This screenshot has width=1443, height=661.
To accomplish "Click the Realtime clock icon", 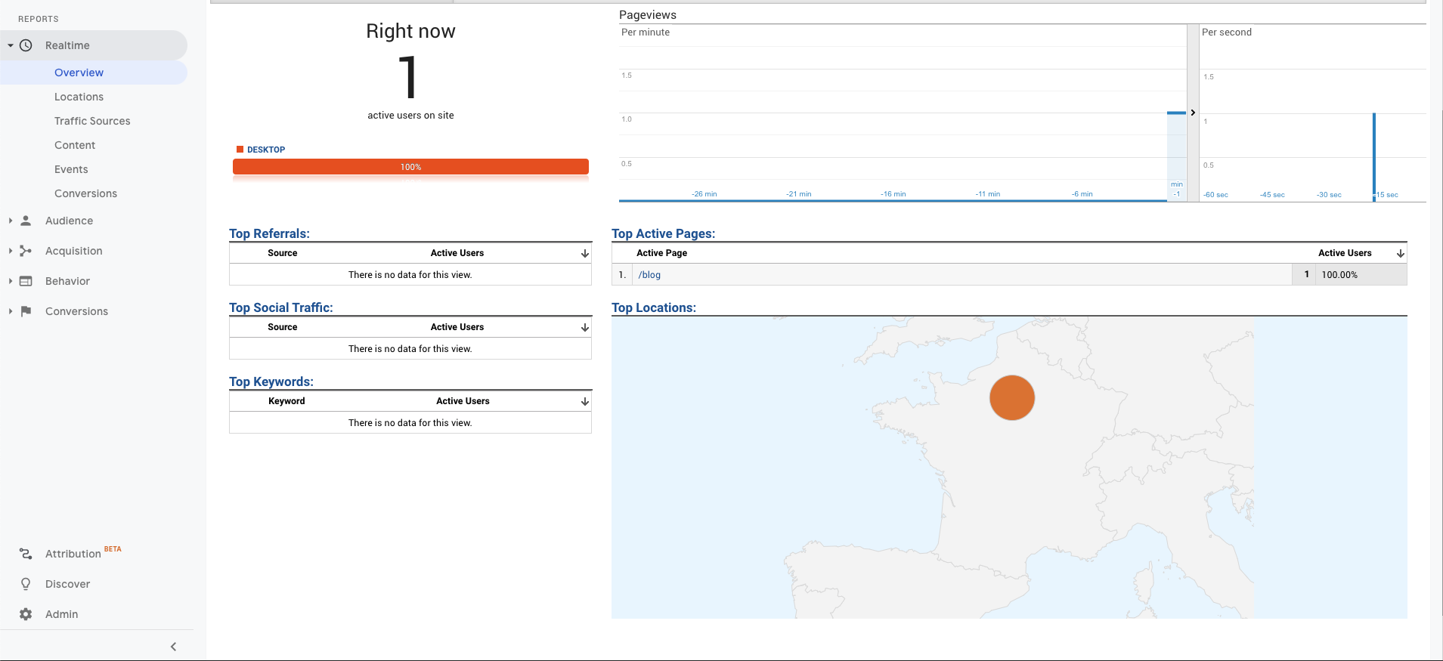I will [26, 45].
